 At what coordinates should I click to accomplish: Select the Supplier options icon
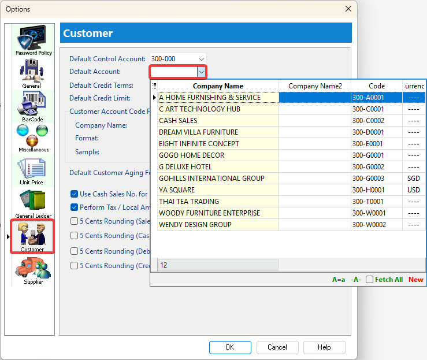click(x=33, y=269)
